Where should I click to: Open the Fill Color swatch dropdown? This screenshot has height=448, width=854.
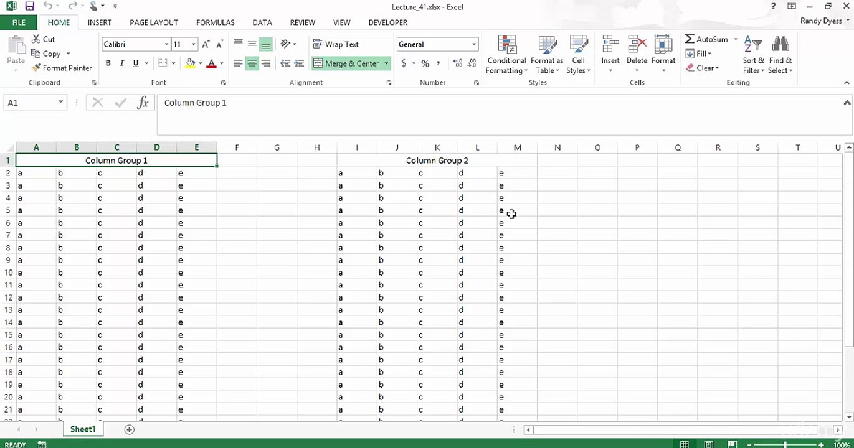pyautogui.click(x=200, y=63)
